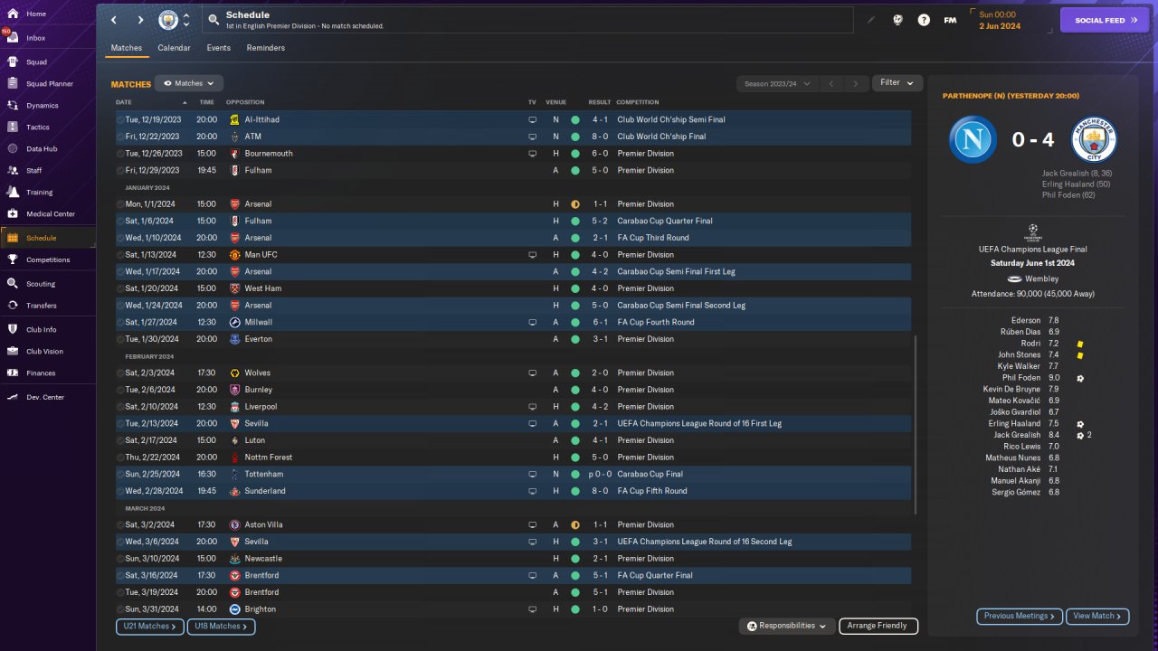Open the Competitions screen
This screenshot has width=1158, height=651.
tap(47, 260)
